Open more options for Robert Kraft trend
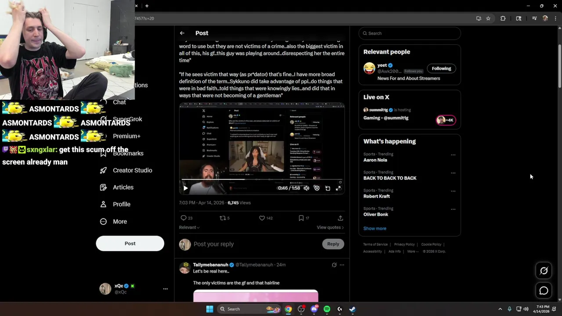 click(453, 191)
